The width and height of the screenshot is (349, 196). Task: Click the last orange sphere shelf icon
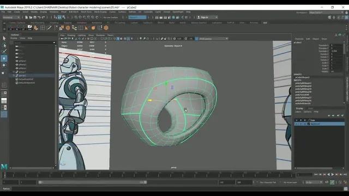point(106,28)
